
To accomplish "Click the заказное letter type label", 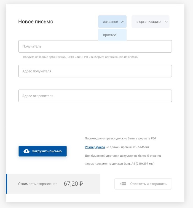I will [110, 21].
